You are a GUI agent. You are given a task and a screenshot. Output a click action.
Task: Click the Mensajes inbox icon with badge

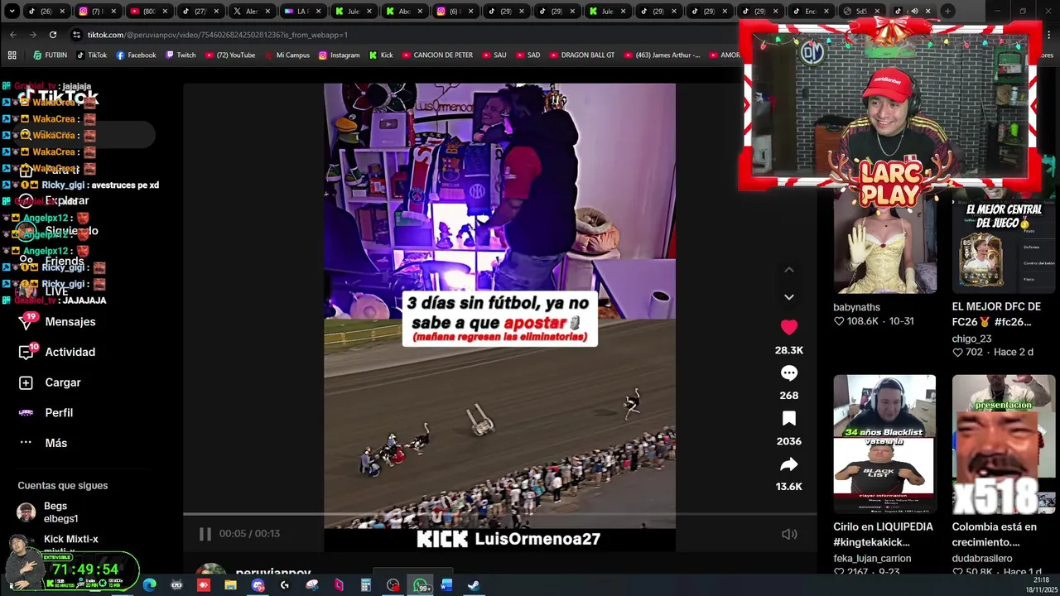pyautogui.click(x=26, y=321)
